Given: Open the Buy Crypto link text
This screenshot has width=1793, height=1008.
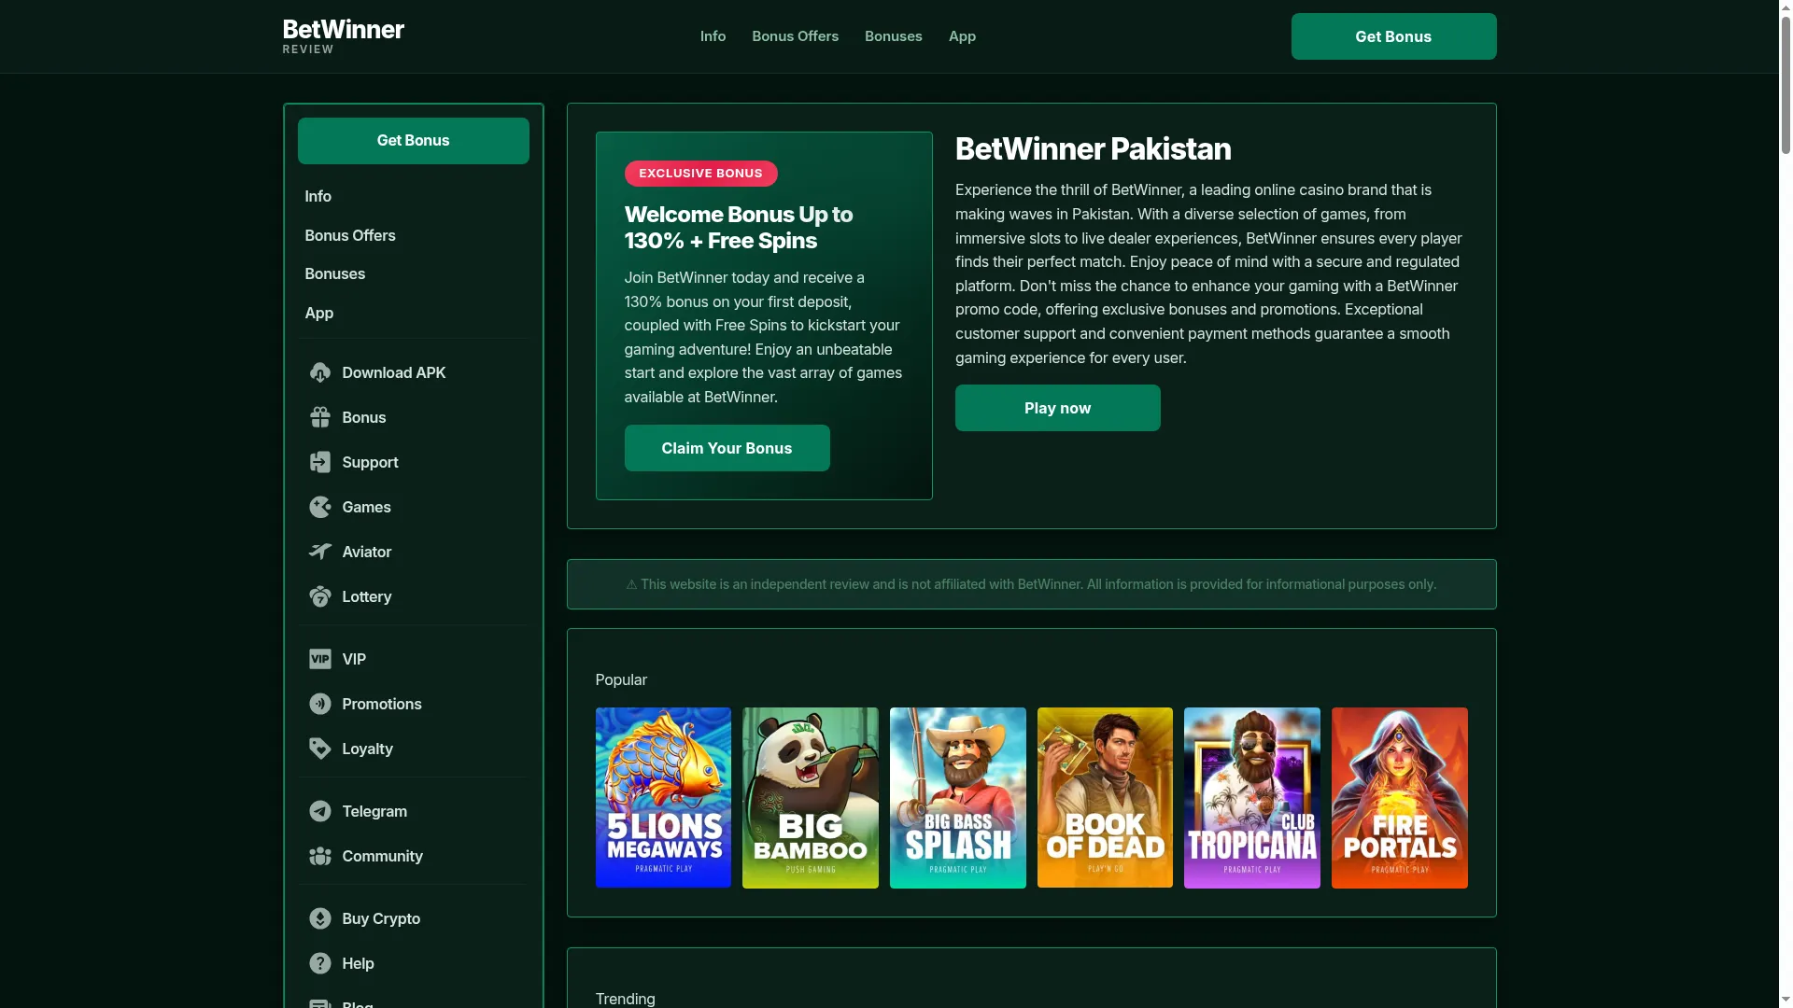Looking at the screenshot, I should [381, 918].
